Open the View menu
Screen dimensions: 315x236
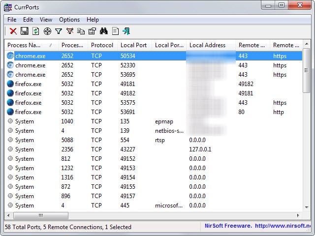46,20
